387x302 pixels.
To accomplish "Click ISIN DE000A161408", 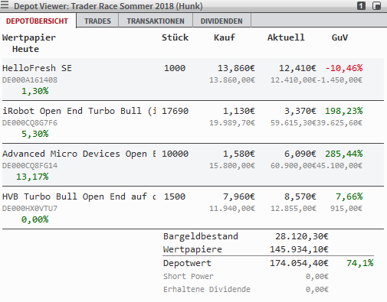I will (30, 80).
